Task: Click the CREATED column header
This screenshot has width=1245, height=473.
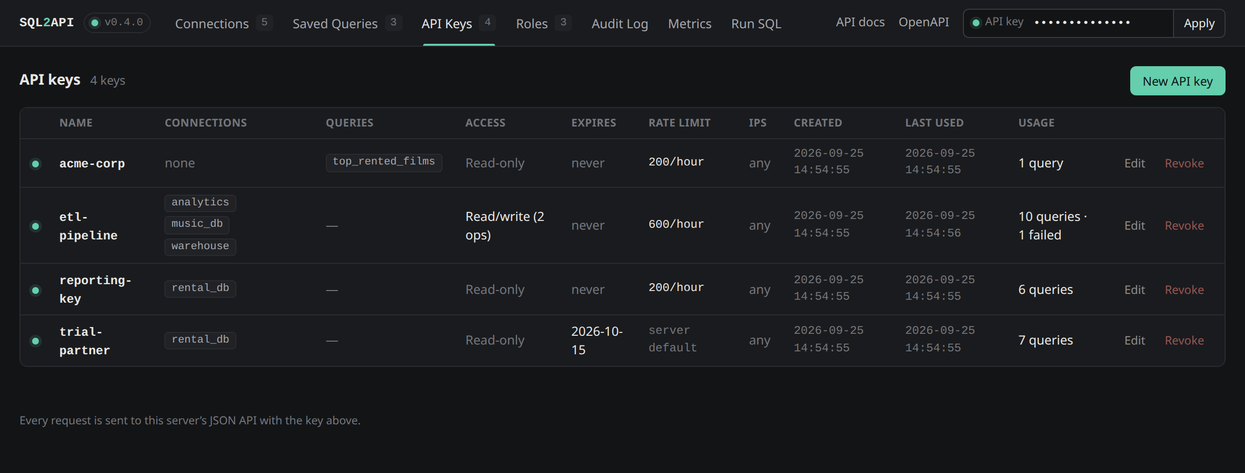Action: tap(818, 123)
